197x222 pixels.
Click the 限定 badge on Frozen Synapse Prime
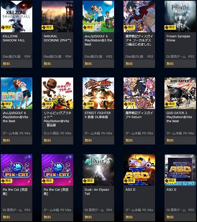pos(170,27)
